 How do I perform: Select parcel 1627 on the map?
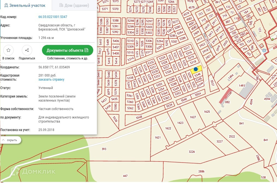[193, 117]
